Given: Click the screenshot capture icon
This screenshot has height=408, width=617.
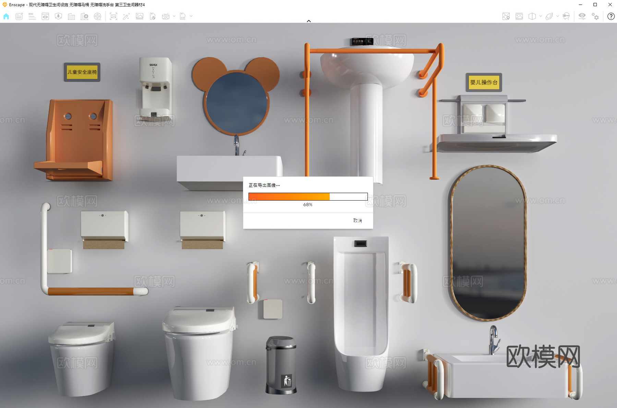Looking at the screenshot, I should coord(113,16).
